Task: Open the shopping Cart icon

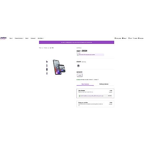Action: [129, 38]
